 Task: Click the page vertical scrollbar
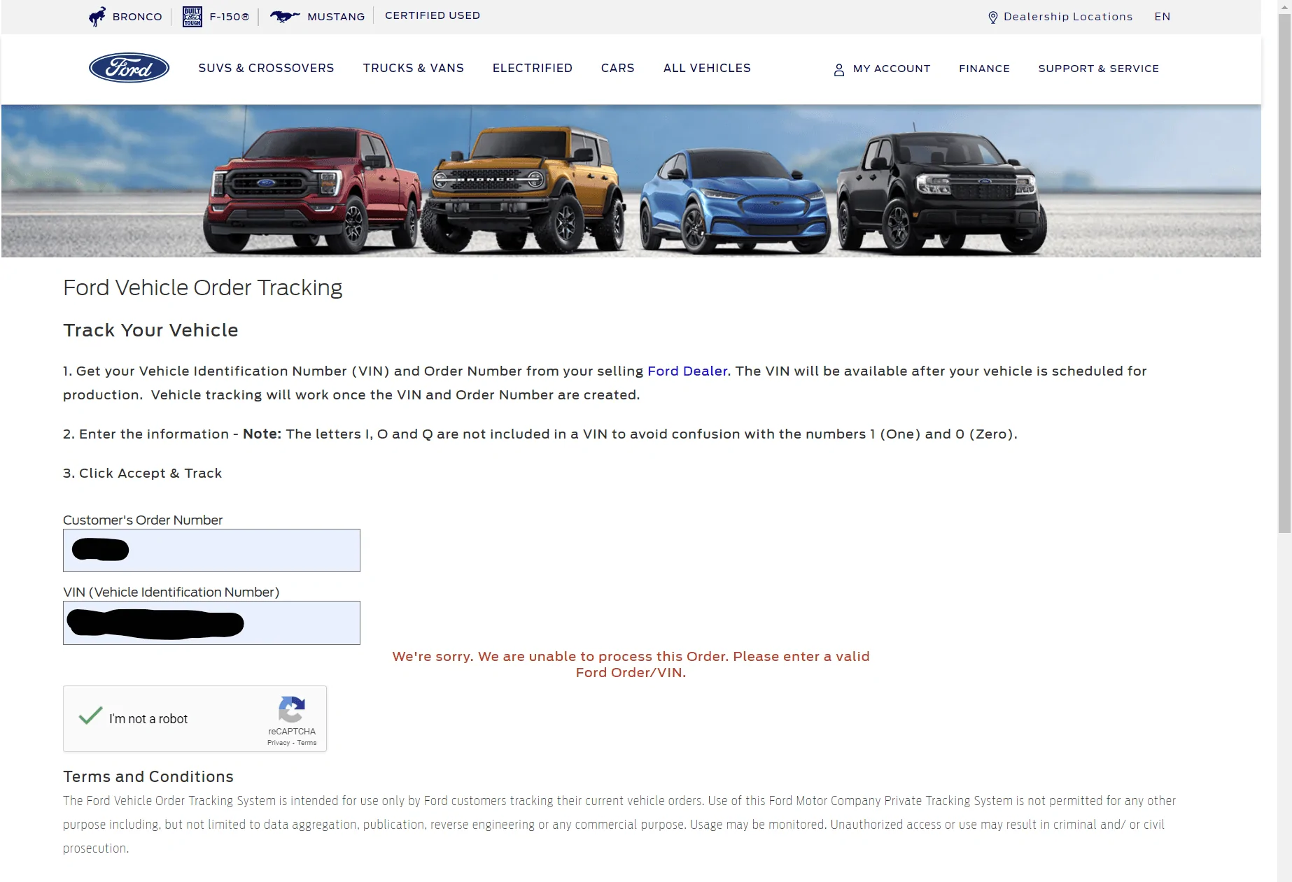[x=1284, y=273]
